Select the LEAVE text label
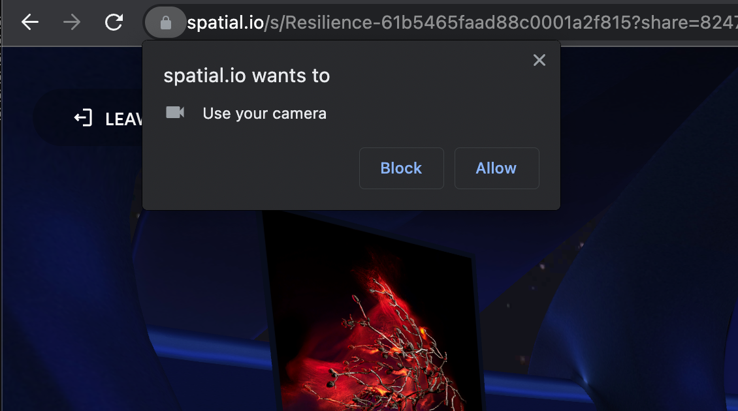 pos(124,119)
